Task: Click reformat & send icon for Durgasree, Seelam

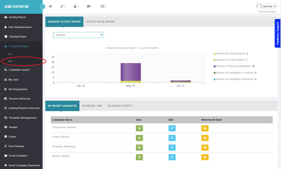Action: [x=205, y=128]
